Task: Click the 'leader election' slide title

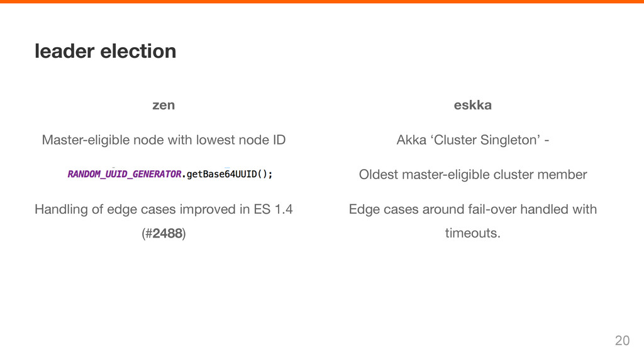Action: click(x=105, y=52)
